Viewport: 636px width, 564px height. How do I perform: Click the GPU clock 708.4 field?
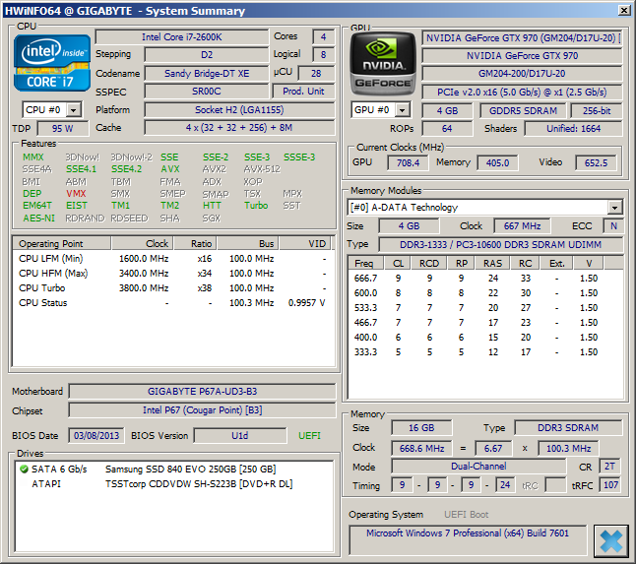(x=408, y=163)
